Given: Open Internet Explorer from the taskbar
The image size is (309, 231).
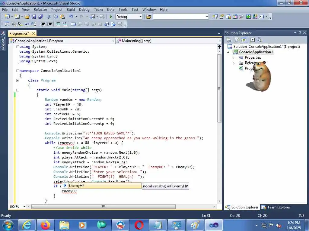Looking at the screenshot, I should (x=27, y=225).
